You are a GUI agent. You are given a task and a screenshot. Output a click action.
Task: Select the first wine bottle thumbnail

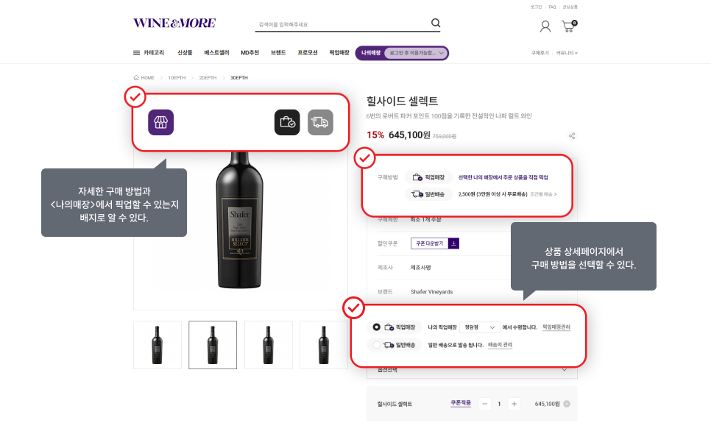point(158,345)
